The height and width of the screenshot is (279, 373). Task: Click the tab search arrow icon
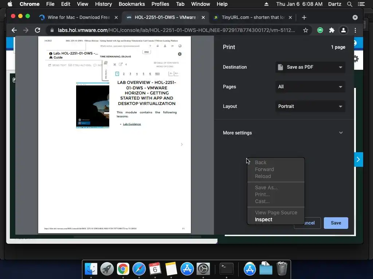355,17
